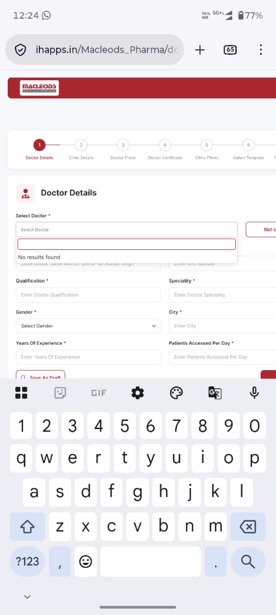Image resolution: width=276 pixels, height=615 pixels.
Task: Click the Patients Accessed Per Day field
Action: point(222,357)
